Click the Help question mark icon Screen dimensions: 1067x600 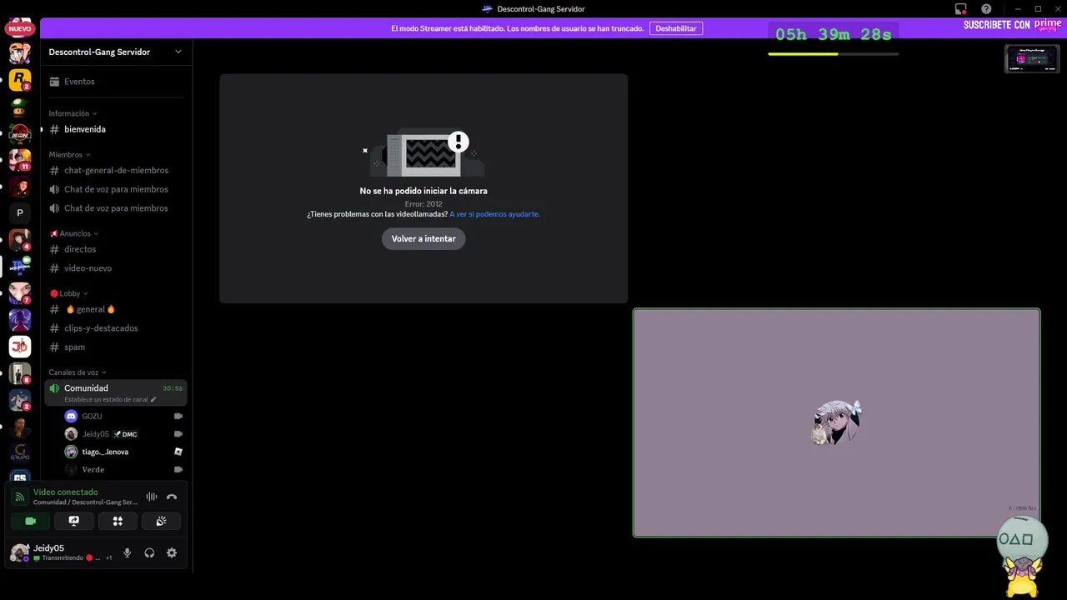tap(986, 9)
